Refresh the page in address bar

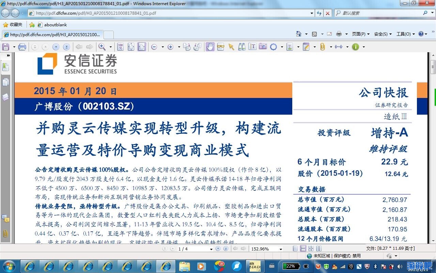pos(319,13)
